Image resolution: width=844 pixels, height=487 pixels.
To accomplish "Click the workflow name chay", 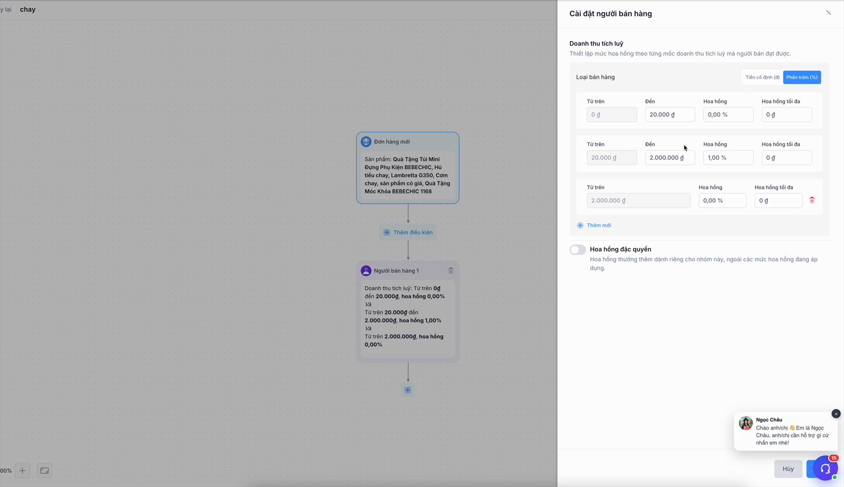I will [27, 9].
